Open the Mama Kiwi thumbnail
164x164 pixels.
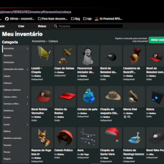pyautogui.click(x=134, y=97)
